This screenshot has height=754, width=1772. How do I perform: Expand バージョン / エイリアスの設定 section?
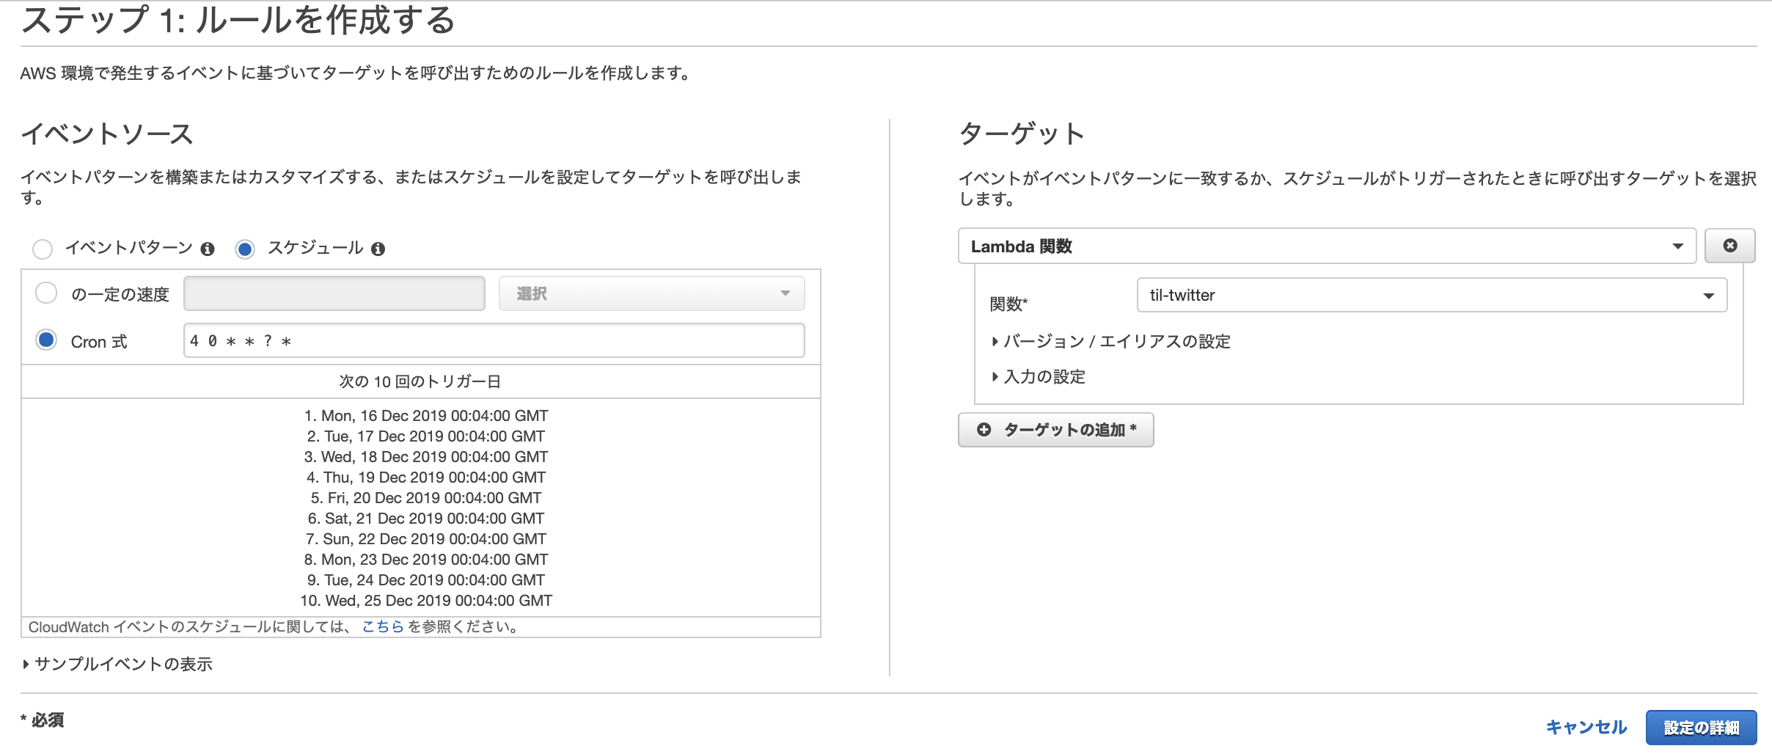1110,341
